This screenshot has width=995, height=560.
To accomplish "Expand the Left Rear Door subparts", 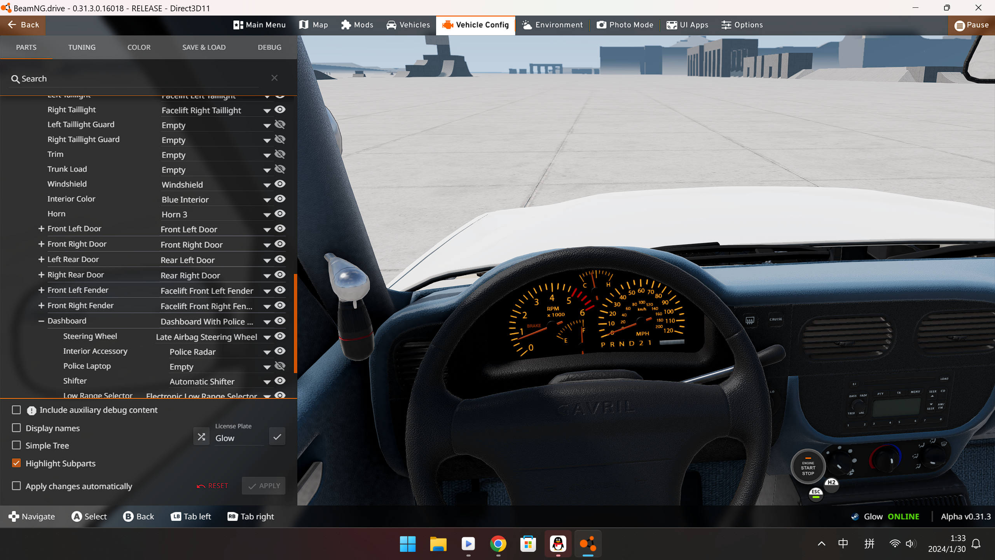I will [x=41, y=259].
